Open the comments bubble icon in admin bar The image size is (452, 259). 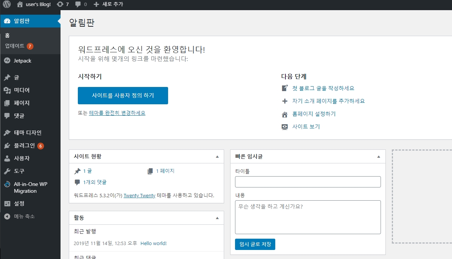tap(78, 4)
